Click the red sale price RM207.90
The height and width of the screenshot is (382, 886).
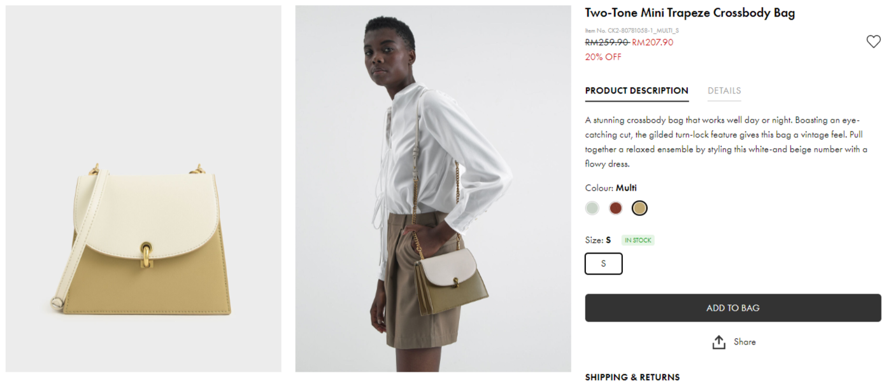click(653, 43)
